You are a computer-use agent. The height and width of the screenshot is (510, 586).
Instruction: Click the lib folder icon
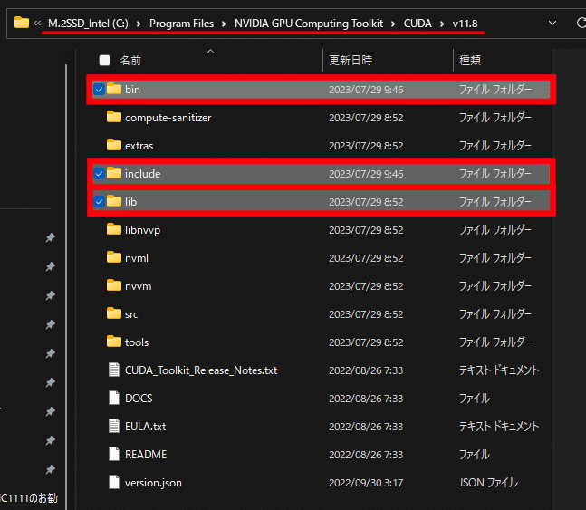click(x=114, y=201)
